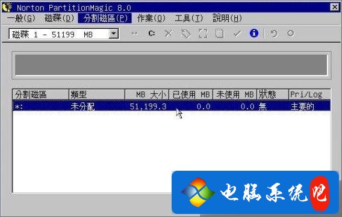Viewport: 342px width, 217px height.
Task: Click the 51,199.3 size value
Action: click(148, 106)
